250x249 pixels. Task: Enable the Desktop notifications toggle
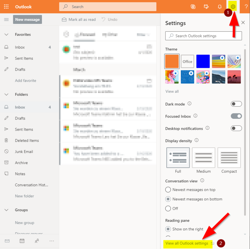236,128
